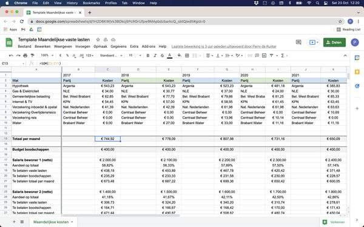Open the 123 number format dropdown
This screenshot has width=364, height=227.
[x=90, y=56]
